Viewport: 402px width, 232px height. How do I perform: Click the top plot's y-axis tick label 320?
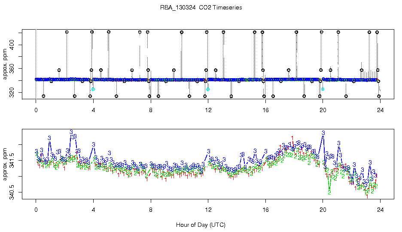click(x=12, y=92)
